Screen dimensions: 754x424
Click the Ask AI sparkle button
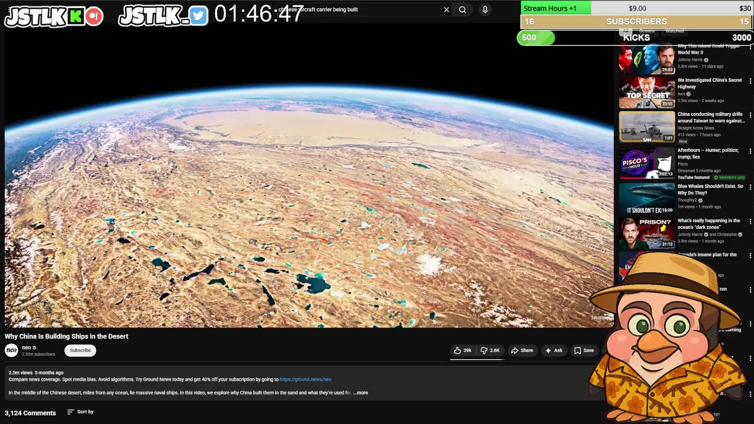click(554, 350)
